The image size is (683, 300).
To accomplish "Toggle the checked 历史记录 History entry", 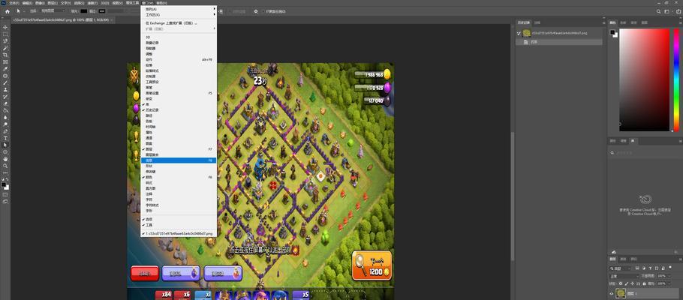I will point(178,110).
